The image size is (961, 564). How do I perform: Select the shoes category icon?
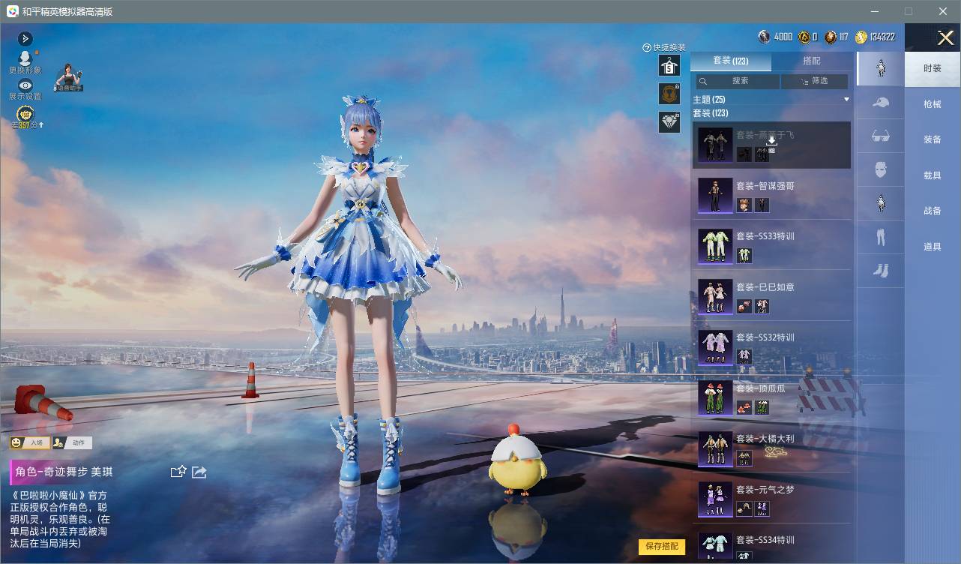(x=881, y=271)
